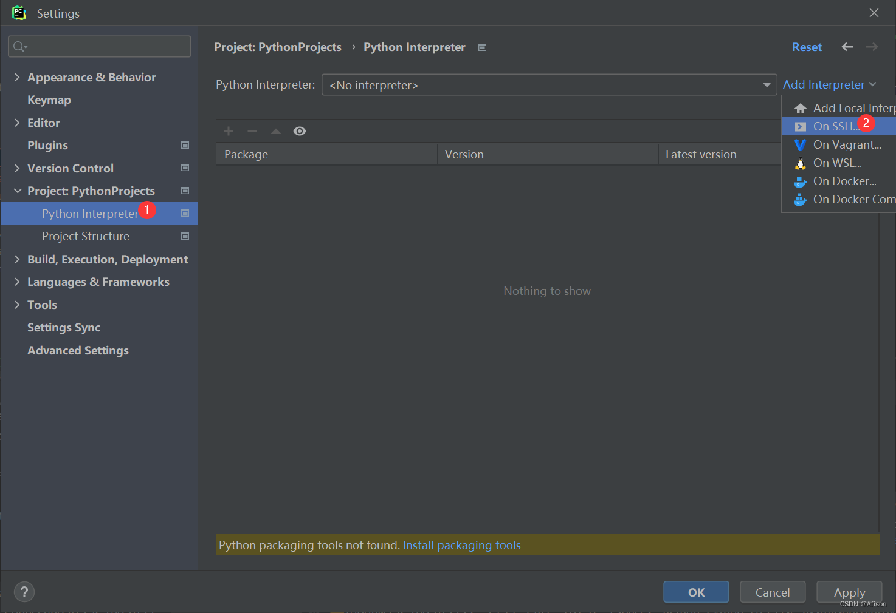Click the Apply button
Screen dimensions: 896x613
(849, 592)
